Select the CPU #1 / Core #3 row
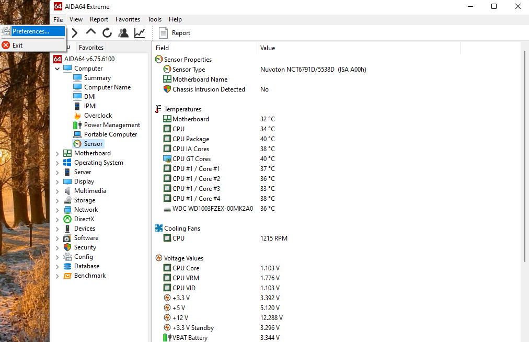Image resolution: width=529 pixels, height=342 pixels. tap(306, 188)
